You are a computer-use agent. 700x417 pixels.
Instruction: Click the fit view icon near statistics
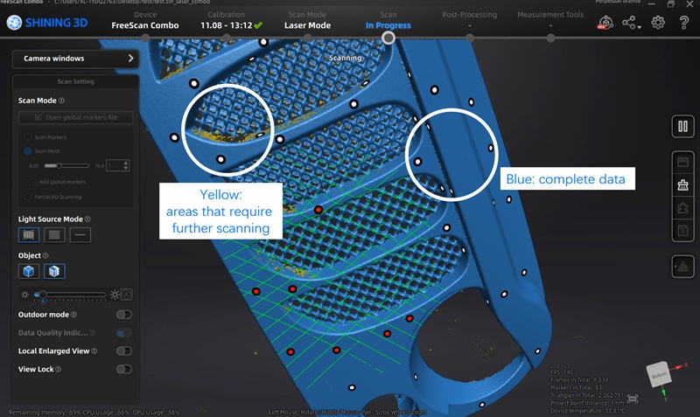click(633, 399)
